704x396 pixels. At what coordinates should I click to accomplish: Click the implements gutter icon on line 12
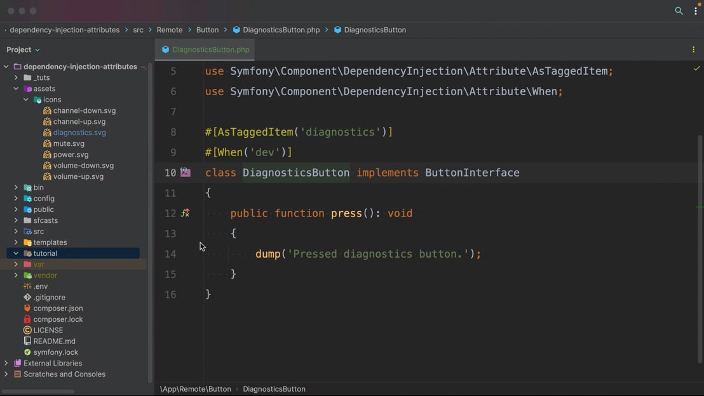click(186, 213)
